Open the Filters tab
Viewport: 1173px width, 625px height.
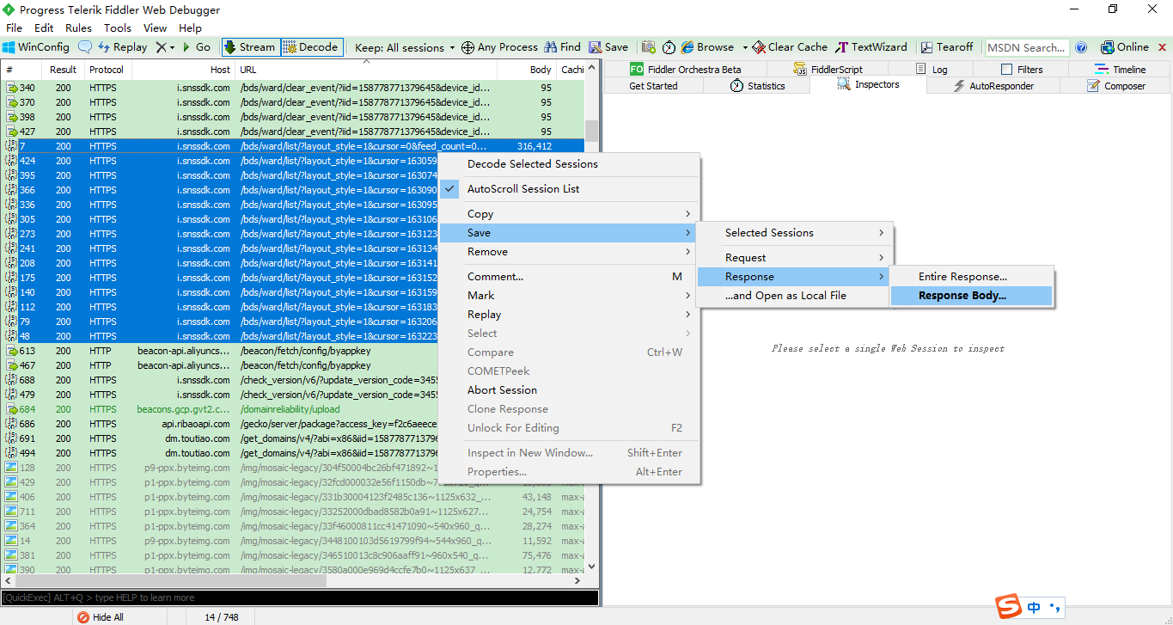tap(1022, 69)
